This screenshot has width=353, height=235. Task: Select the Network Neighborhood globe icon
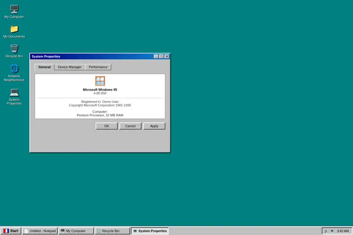point(14,69)
